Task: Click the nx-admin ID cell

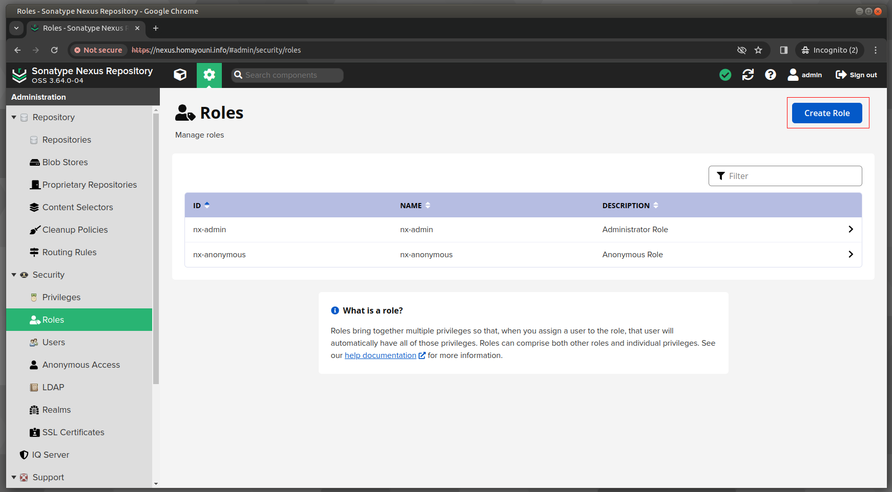Action: (x=210, y=230)
